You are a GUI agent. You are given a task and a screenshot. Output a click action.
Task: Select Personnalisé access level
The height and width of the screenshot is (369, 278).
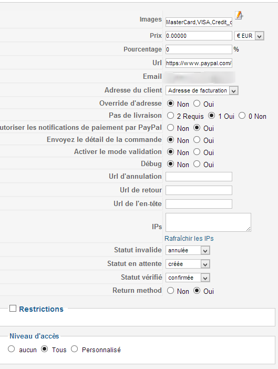[x=74, y=349]
